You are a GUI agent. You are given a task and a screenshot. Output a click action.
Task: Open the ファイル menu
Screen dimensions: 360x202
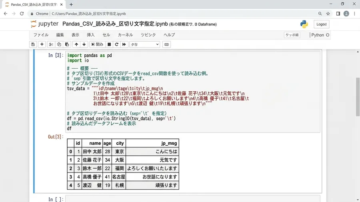tap(41, 35)
